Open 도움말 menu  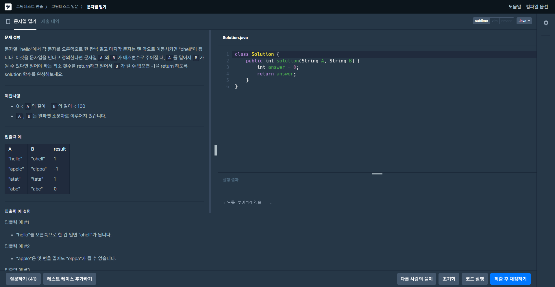(515, 7)
